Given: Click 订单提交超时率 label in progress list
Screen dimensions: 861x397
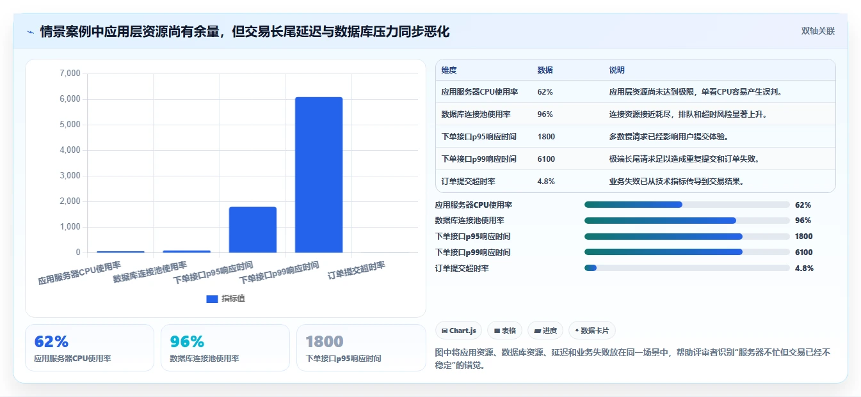Looking at the screenshot, I should click(x=462, y=269).
